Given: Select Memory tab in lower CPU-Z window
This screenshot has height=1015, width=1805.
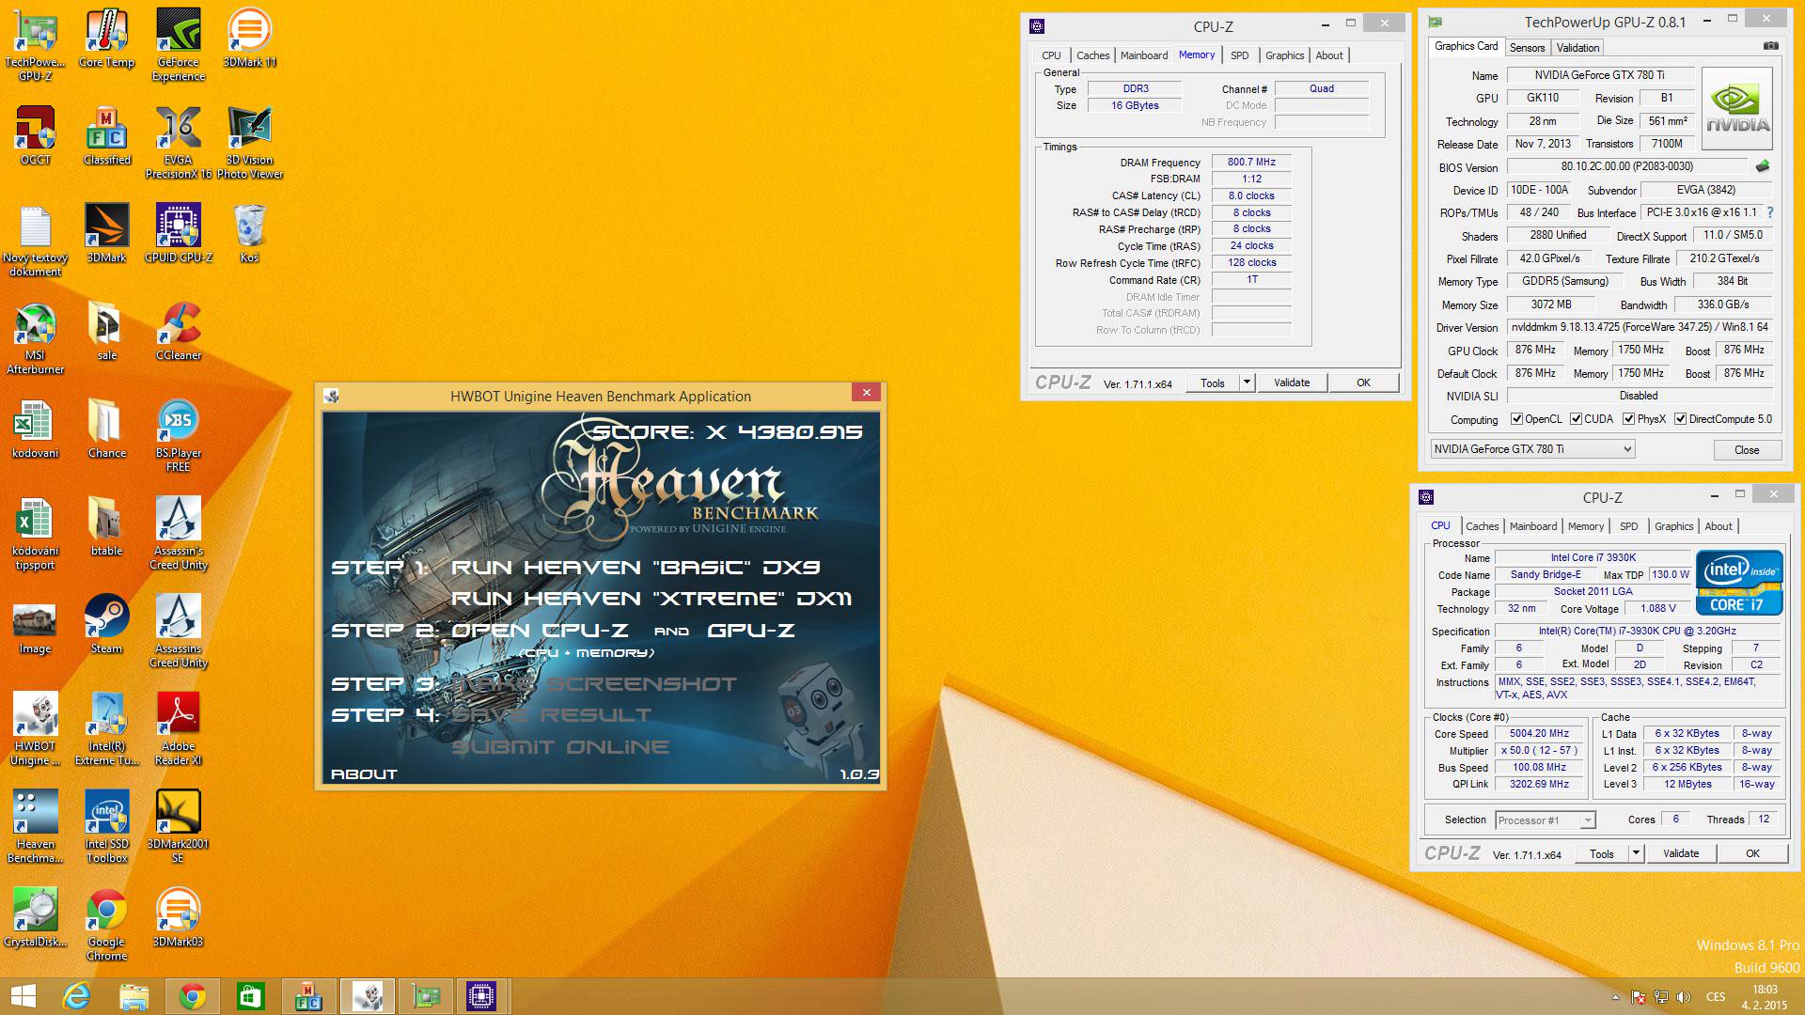Looking at the screenshot, I should point(1586,526).
